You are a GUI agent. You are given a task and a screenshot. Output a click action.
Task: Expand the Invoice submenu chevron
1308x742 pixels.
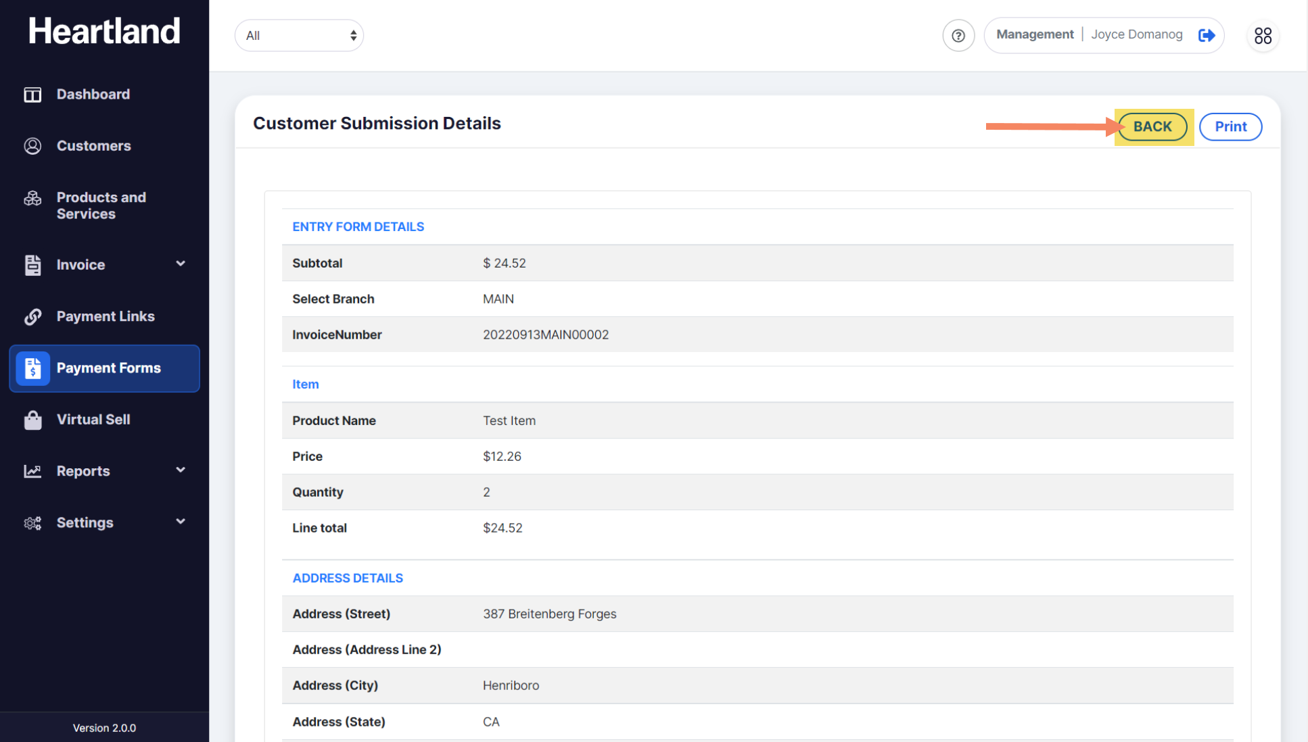[181, 264]
